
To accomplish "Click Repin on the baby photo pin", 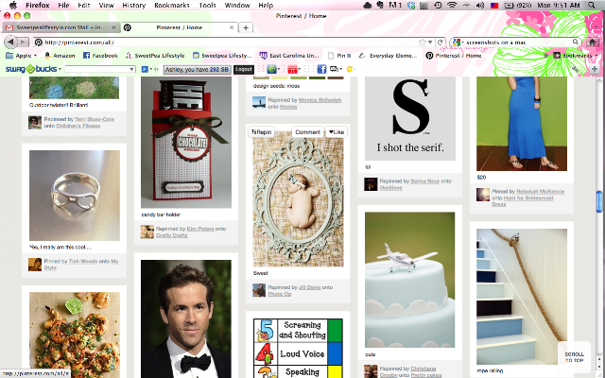I will pos(262,132).
